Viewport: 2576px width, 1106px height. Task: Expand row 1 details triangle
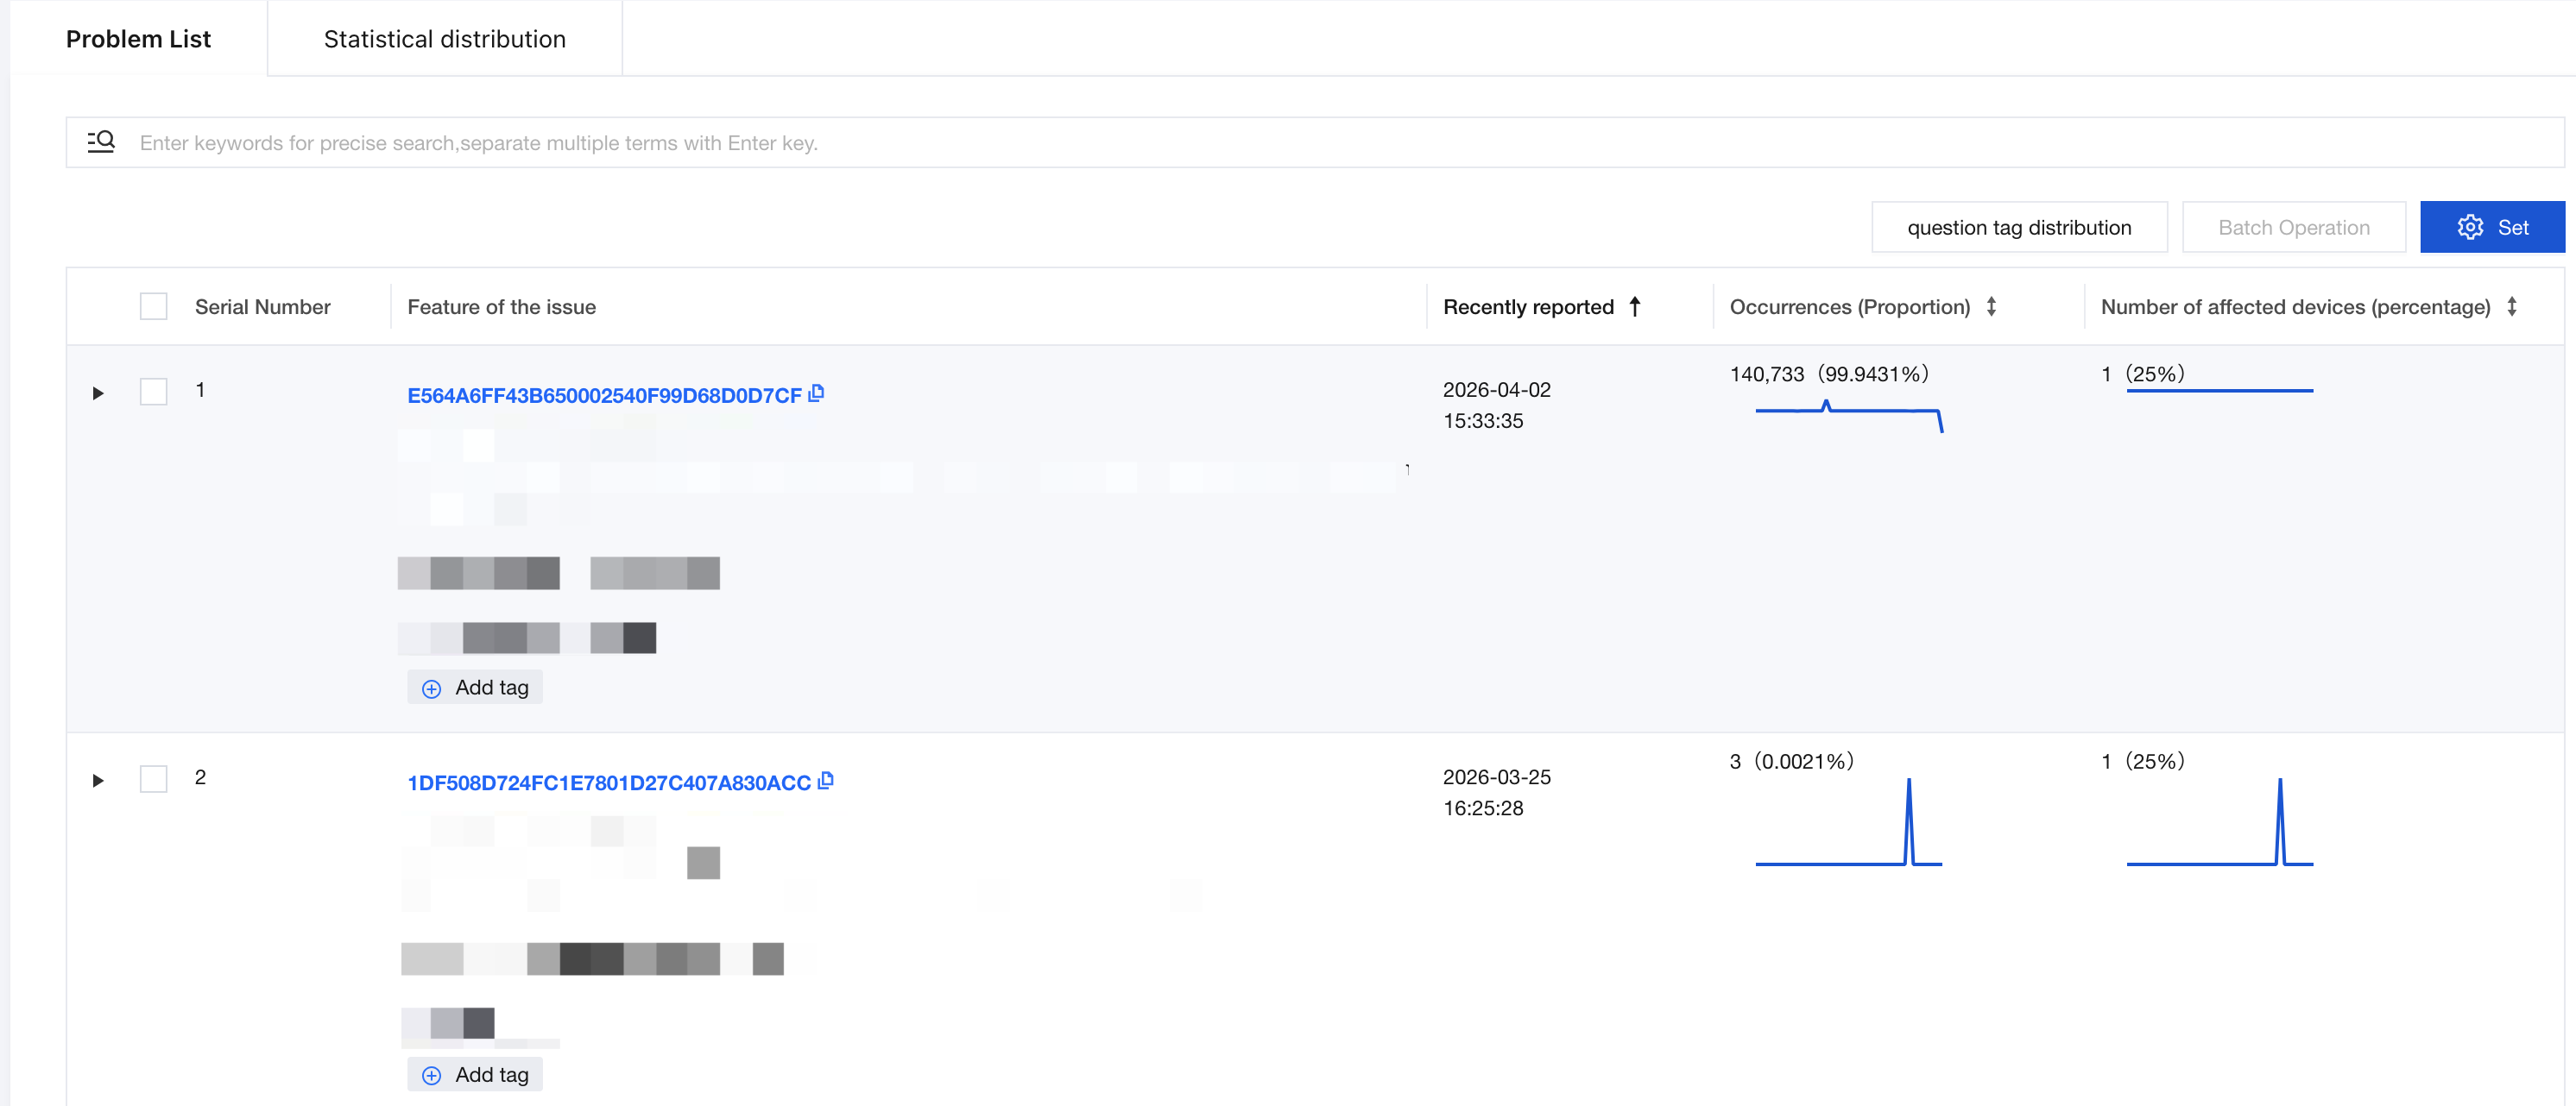[98, 393]
